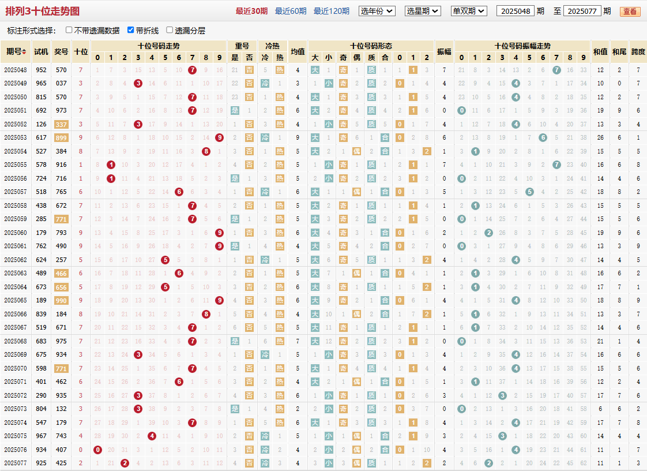This screenshot has height=471, width=647.
Task: Click the 合 marker in row 2025053
Action: 385,138
